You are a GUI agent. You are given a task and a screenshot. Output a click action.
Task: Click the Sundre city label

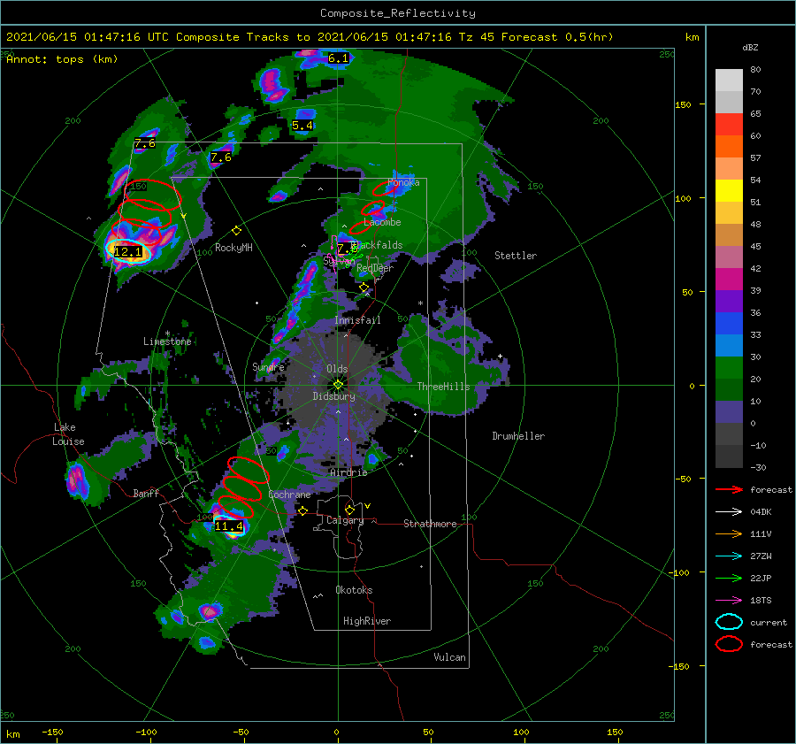[x=268, y=366]
